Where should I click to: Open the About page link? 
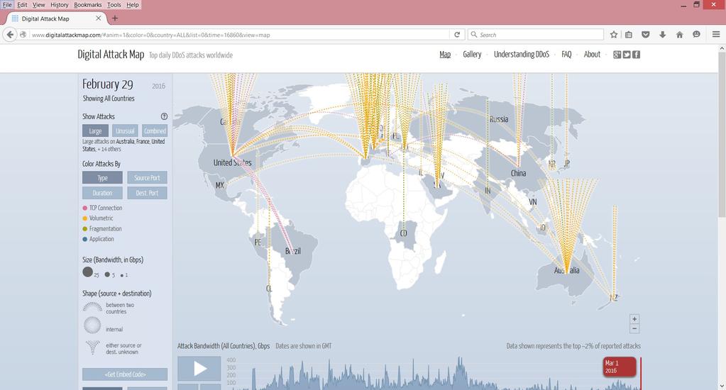(592, 55)
